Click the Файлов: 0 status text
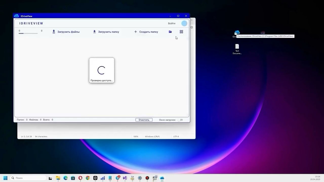The height and width of the screenshot is (182, 324). tap(35, 120)
